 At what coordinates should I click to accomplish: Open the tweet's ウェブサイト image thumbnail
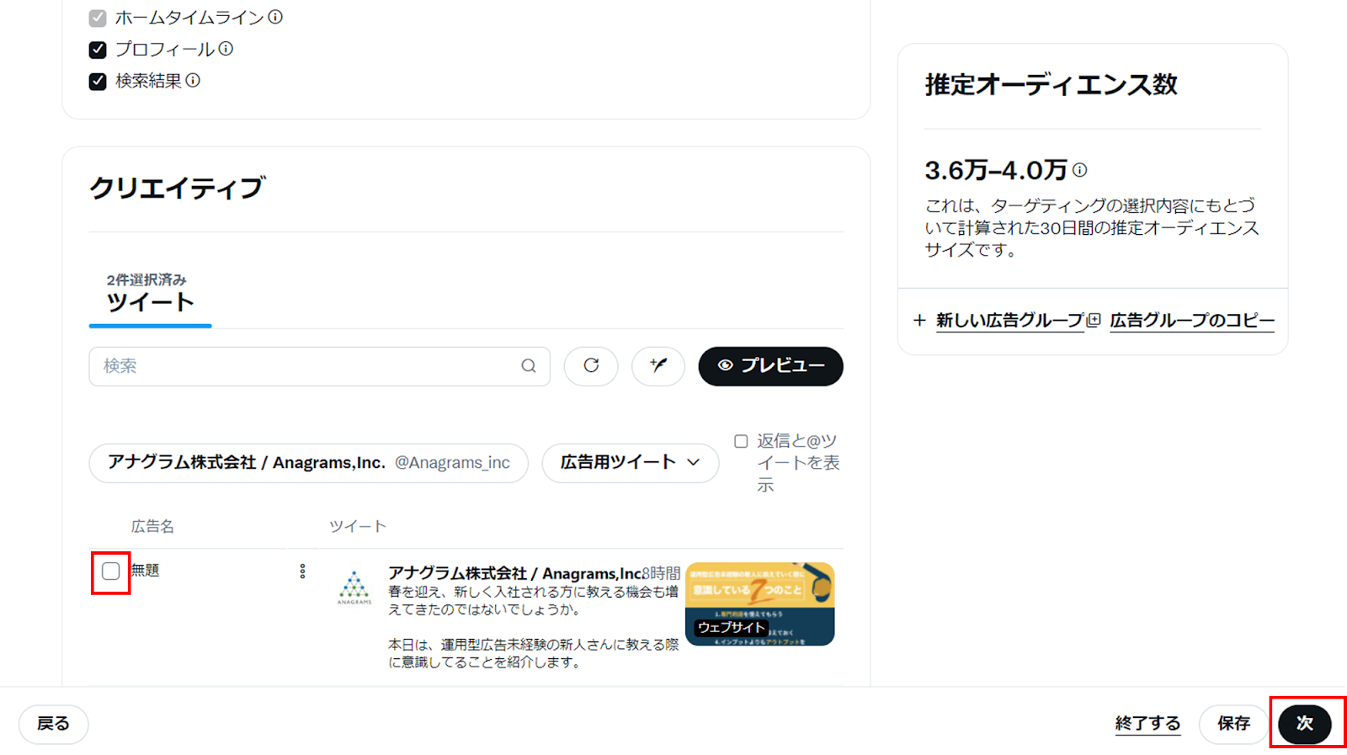tap(759, 603)
